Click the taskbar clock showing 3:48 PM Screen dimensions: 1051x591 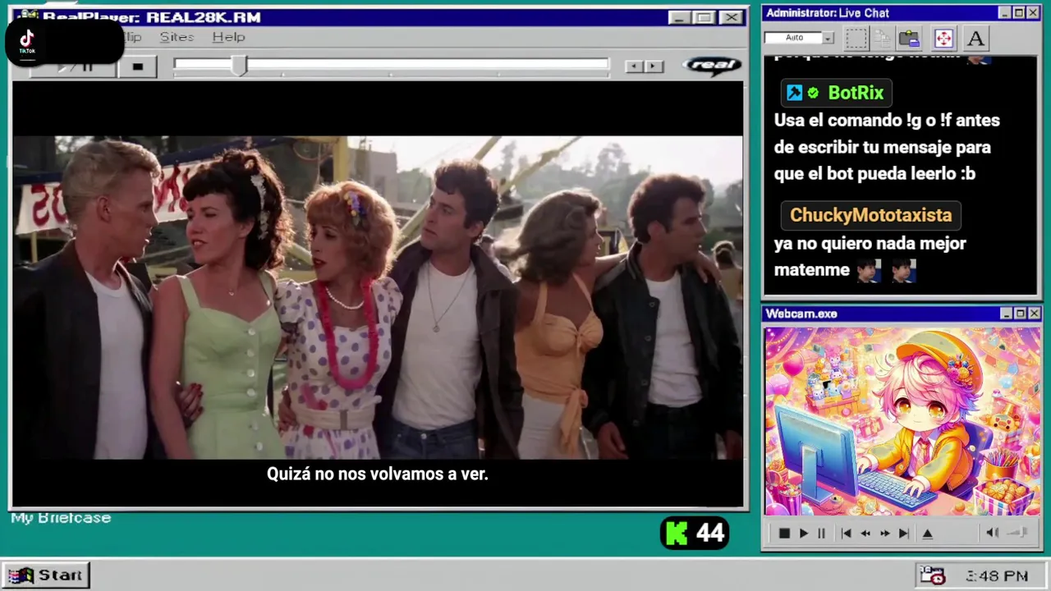[997, 576]
